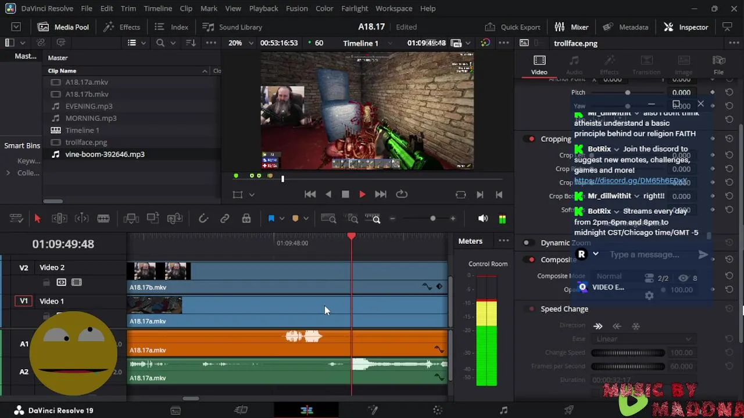Select the Trim Edit Mode tool
Screen dimensions: 744x418
click(x=59, y=219)
